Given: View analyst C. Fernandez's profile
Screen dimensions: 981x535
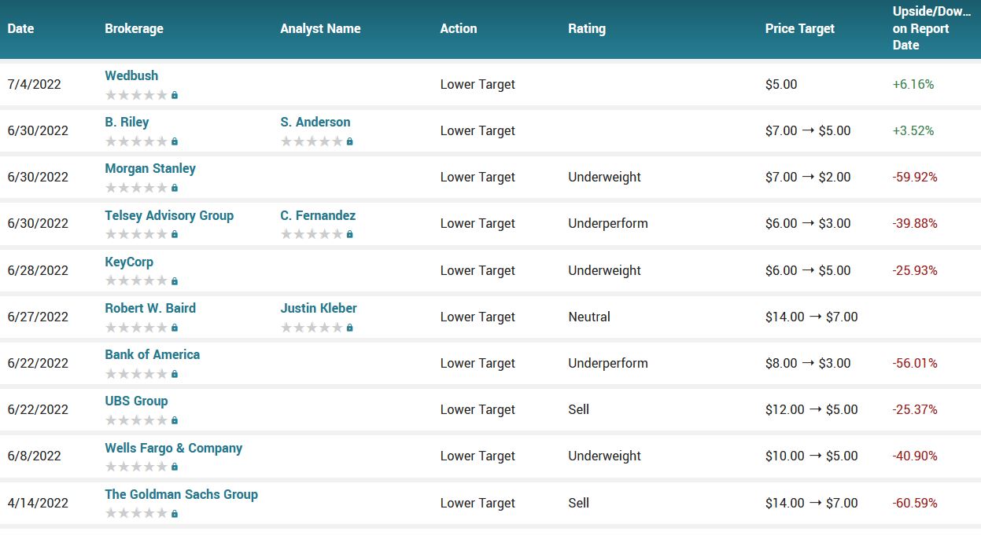Looking at the screenshot, I should pyautogui.click(x=318, y=215).
